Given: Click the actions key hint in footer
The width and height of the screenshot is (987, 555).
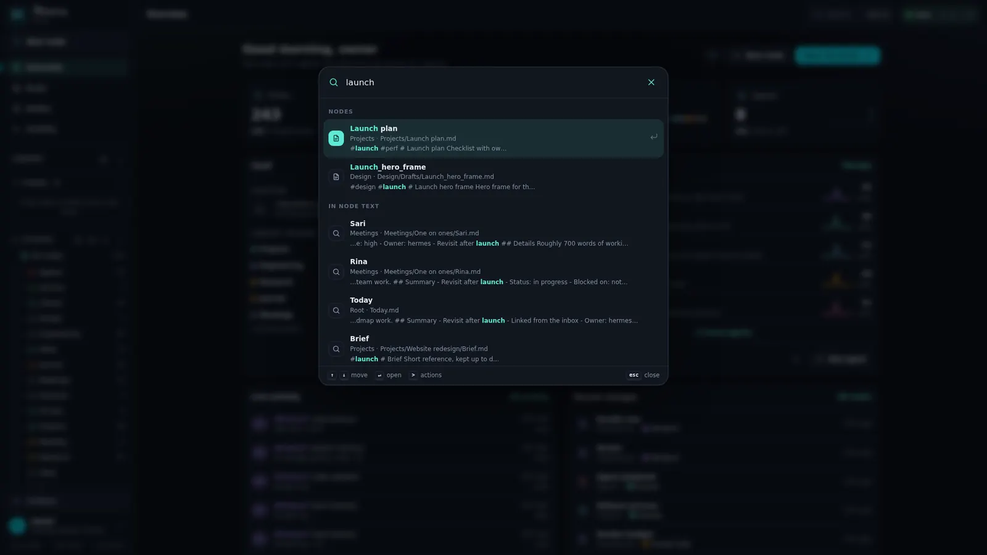Looking at the screenshot, I should pos(426,375).
